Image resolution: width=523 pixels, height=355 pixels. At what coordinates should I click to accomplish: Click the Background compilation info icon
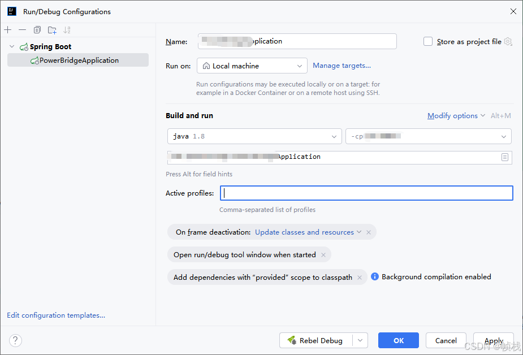coord(374,276)
